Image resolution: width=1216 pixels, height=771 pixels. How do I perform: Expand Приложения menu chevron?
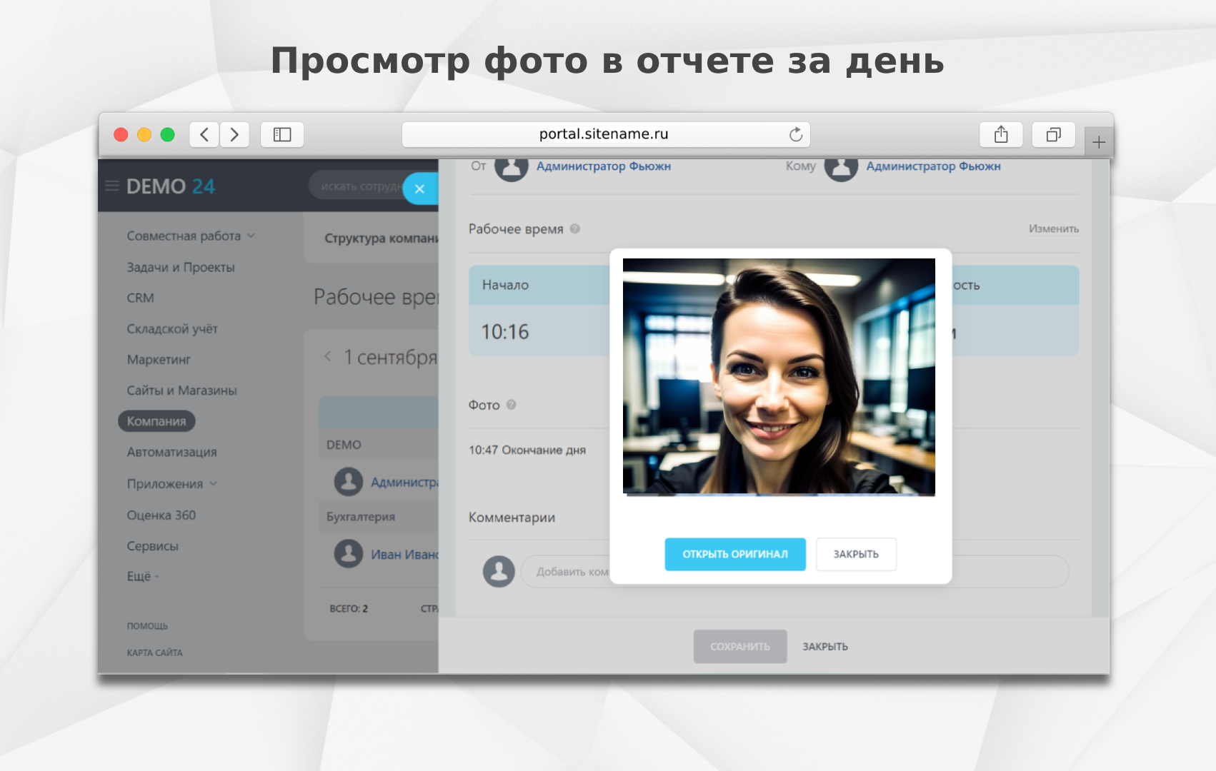[213, 483]
